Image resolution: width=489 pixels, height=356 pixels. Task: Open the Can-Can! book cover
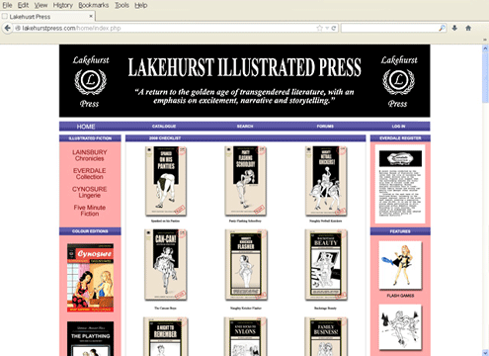coord(166,265)
